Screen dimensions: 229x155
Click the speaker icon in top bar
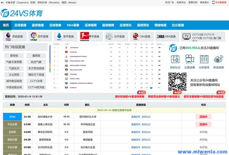click(2, 3)
